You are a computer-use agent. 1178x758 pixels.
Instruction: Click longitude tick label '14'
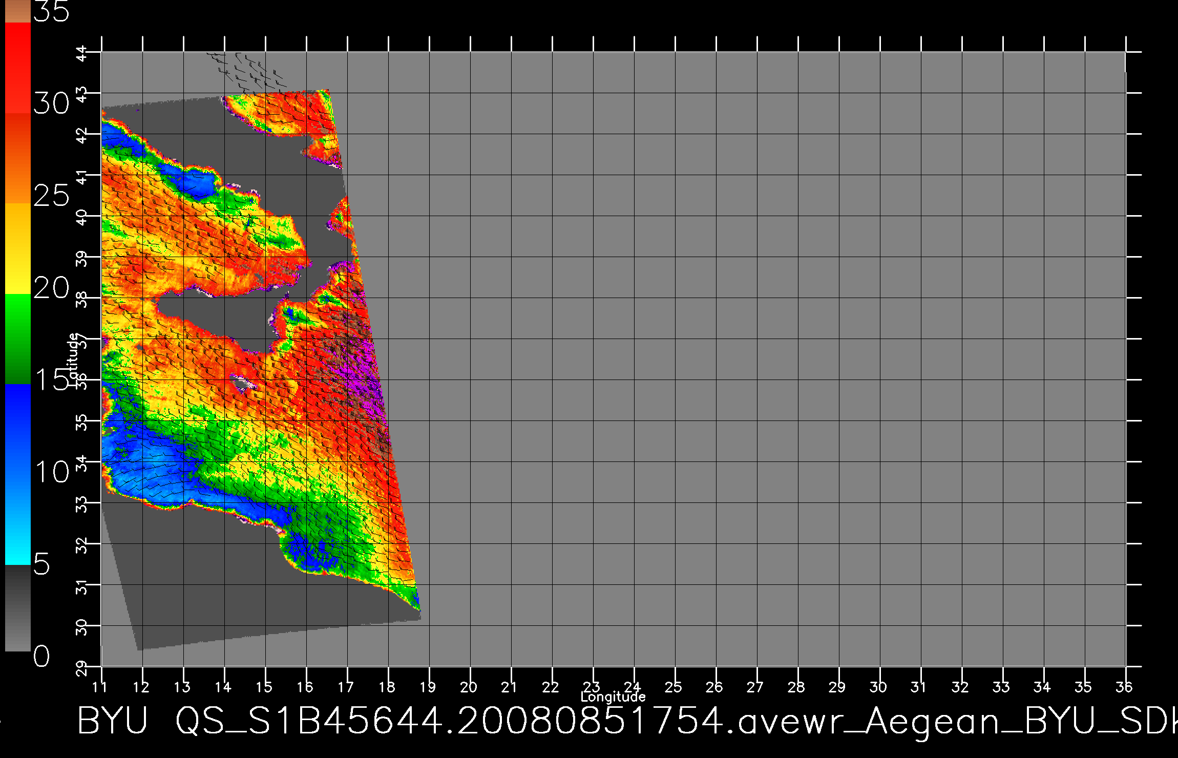point(223,686)
